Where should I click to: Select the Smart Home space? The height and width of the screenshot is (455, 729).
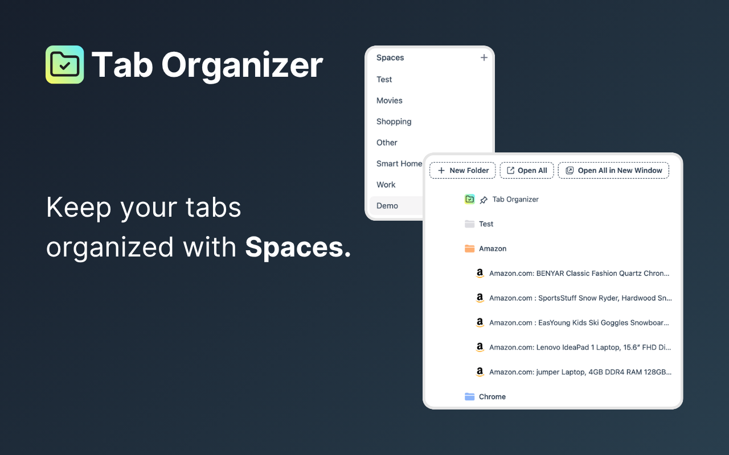pyautogui.click(x=399, y=164)
